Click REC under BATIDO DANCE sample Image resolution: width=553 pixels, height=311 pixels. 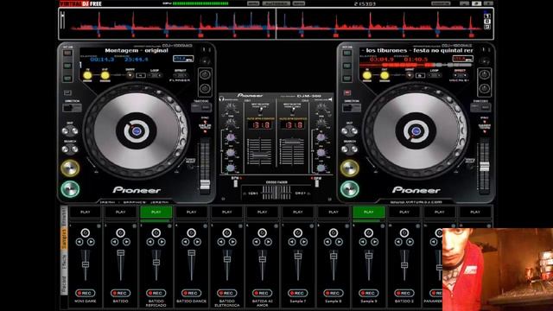pyautogui.click(x=191, y=293)
